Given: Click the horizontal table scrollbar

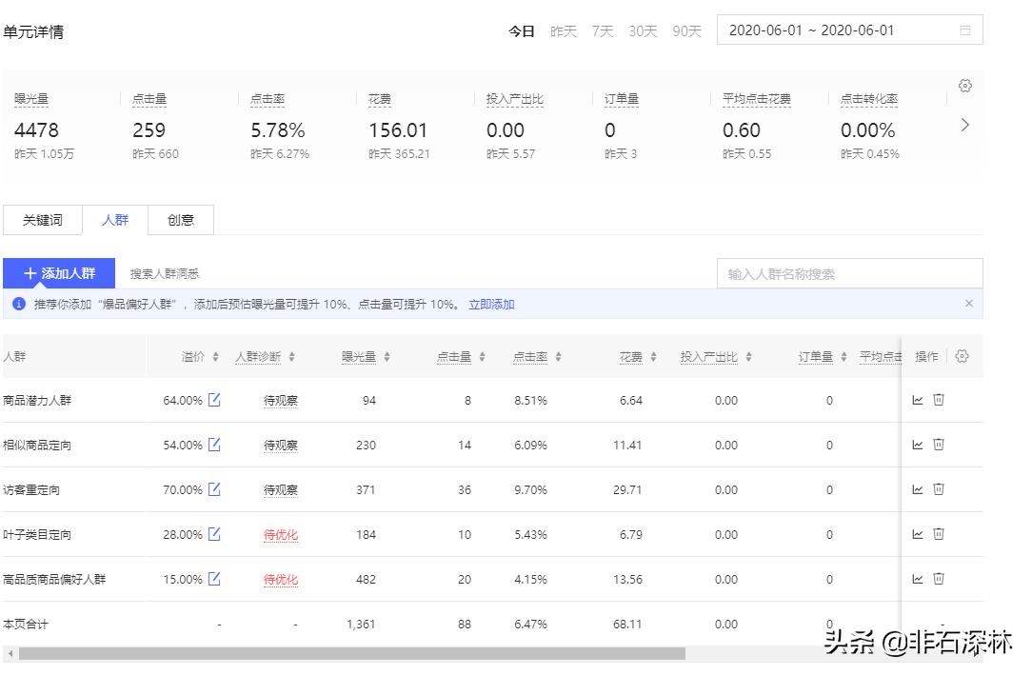Looking at the screenshot, I should coord(352,654).
